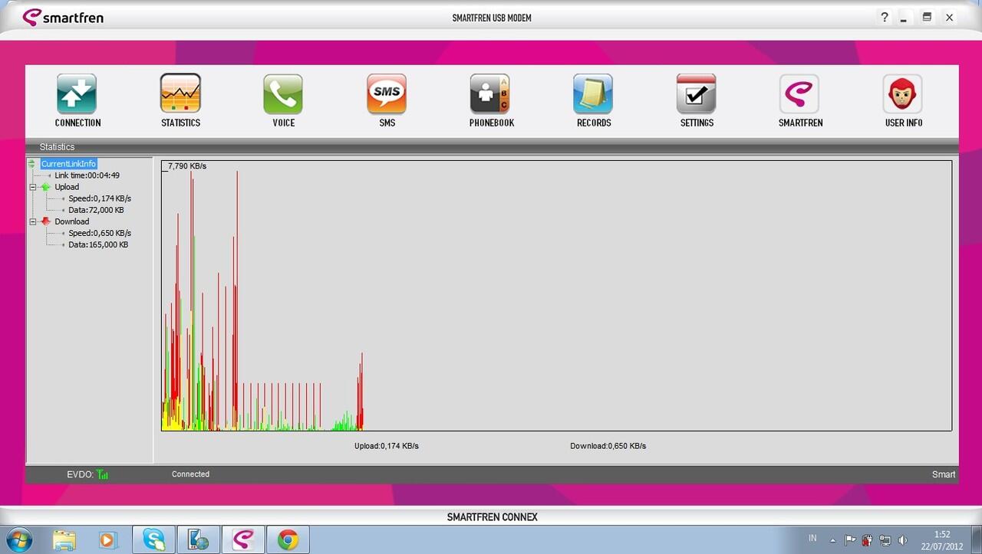Open Windows Explorer from the taskbar

[64, 539]
